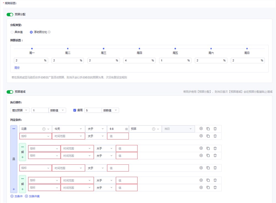Select the 具体值 radio option
This screenshot has height=203, width=276.
(x=12, y=32)
